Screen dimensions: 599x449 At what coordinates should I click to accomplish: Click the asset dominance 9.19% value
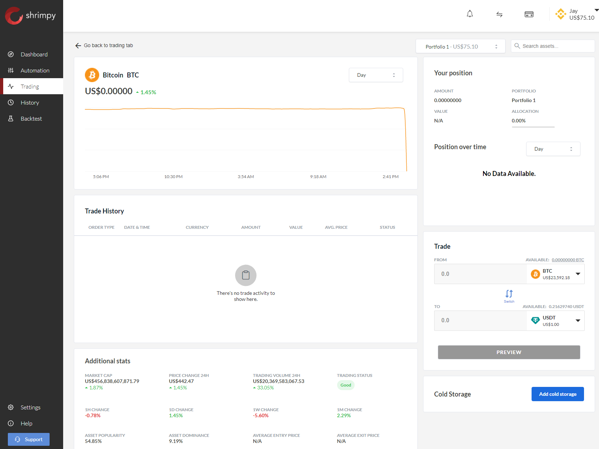point(176,441)
